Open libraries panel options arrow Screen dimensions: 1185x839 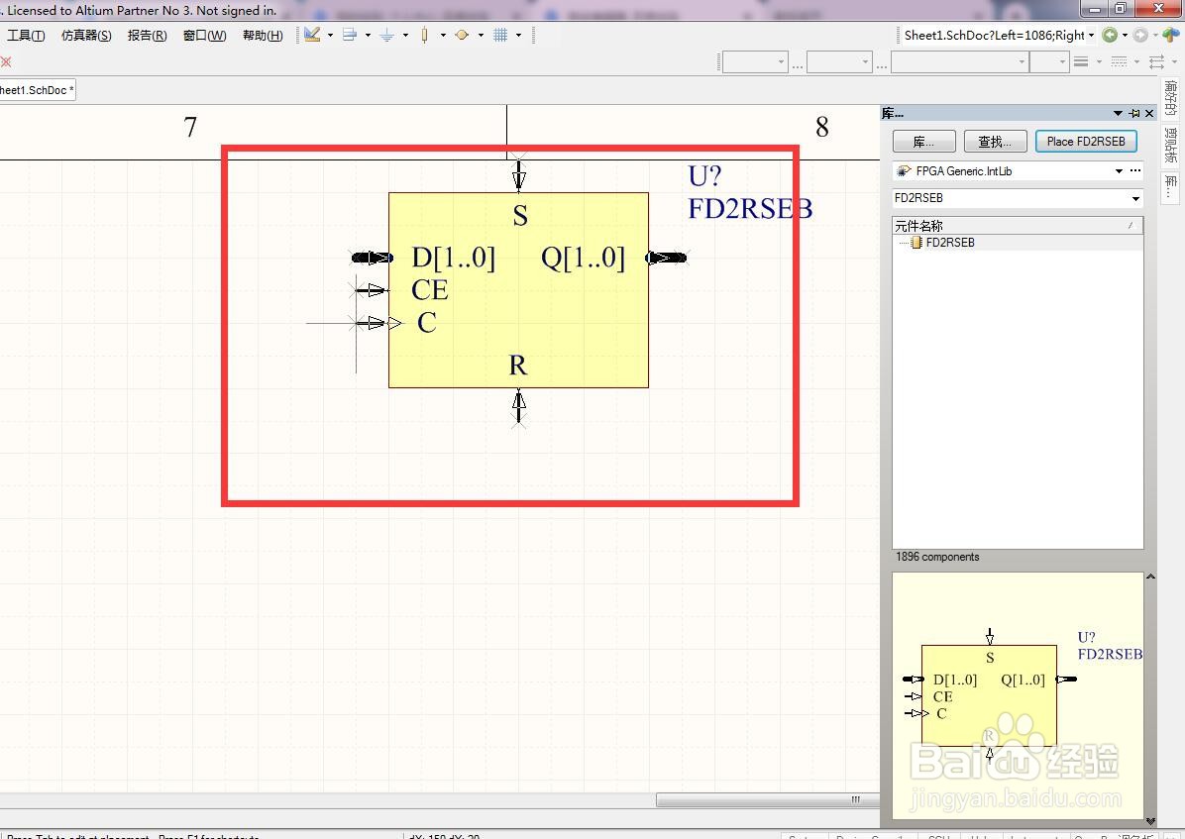pyautogui.click(x=1118, y=113)
